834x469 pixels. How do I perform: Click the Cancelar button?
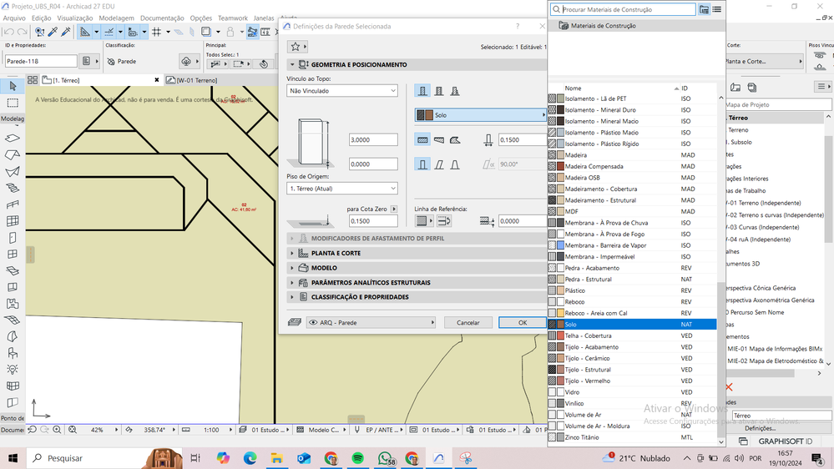click(x=468, y=322)
